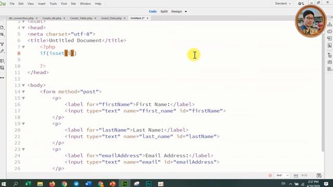Collapse the paragraph at line 19

coord(23,124)
